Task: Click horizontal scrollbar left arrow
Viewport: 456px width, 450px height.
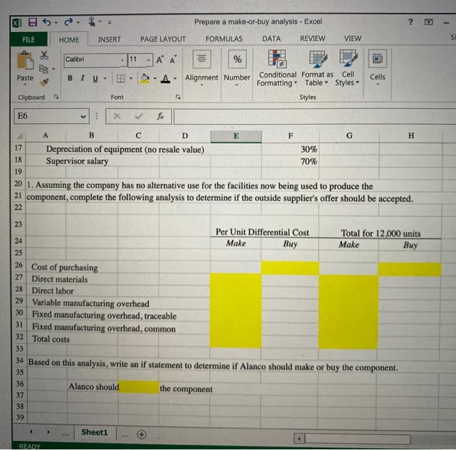Action: 299,438
